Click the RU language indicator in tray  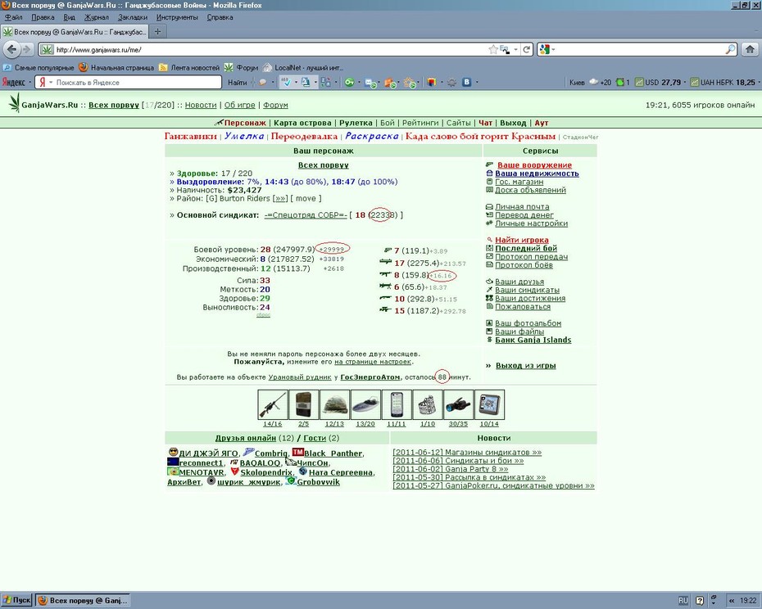click(683, 601)
